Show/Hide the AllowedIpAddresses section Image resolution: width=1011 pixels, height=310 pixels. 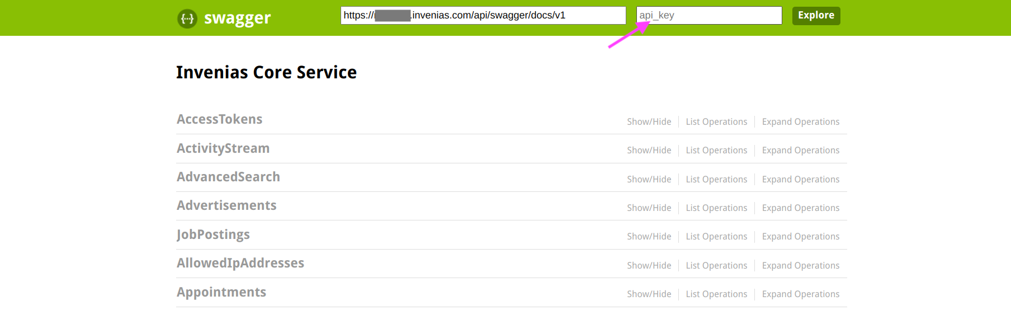tap(649, 266)
